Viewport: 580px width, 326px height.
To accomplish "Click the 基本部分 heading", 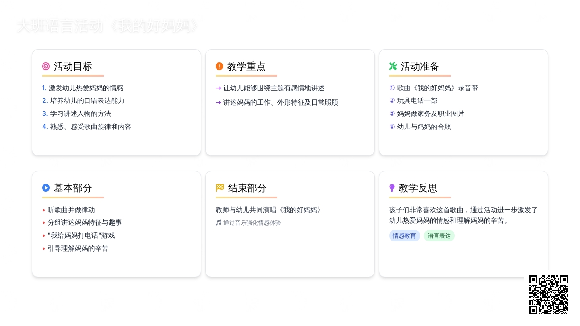I will 73,188.
